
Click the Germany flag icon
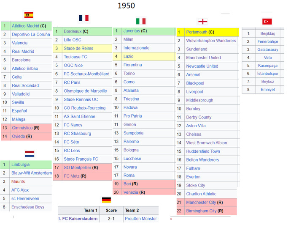107,200
